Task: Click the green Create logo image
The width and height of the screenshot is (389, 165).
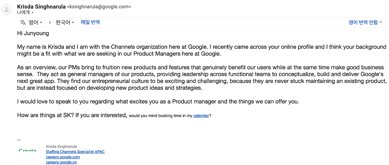Action: pyautogui.click(x=28, y=151)
